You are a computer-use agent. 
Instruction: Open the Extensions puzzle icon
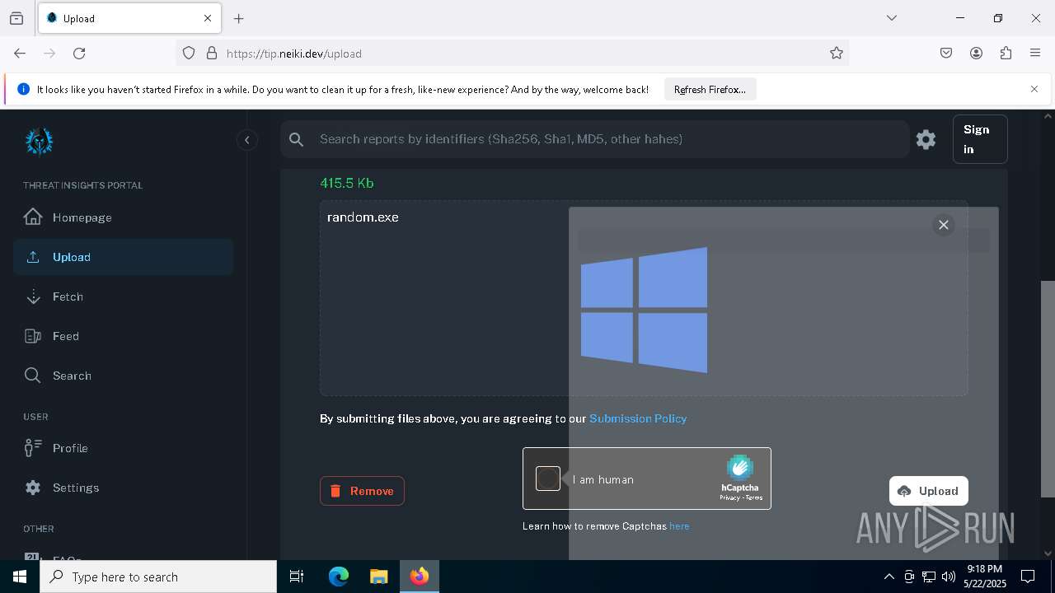[1006, 53]
